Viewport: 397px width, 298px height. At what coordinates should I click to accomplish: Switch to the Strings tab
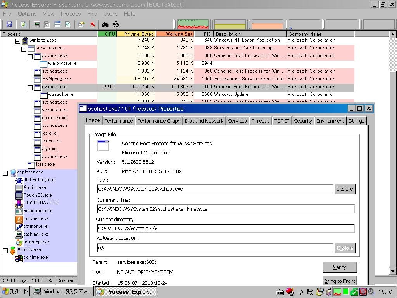tap(356, 121)
